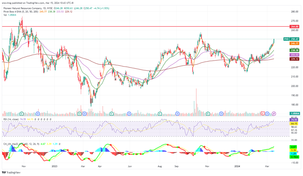Select the red horizontal line at 264.00

[x=146, y=26]
